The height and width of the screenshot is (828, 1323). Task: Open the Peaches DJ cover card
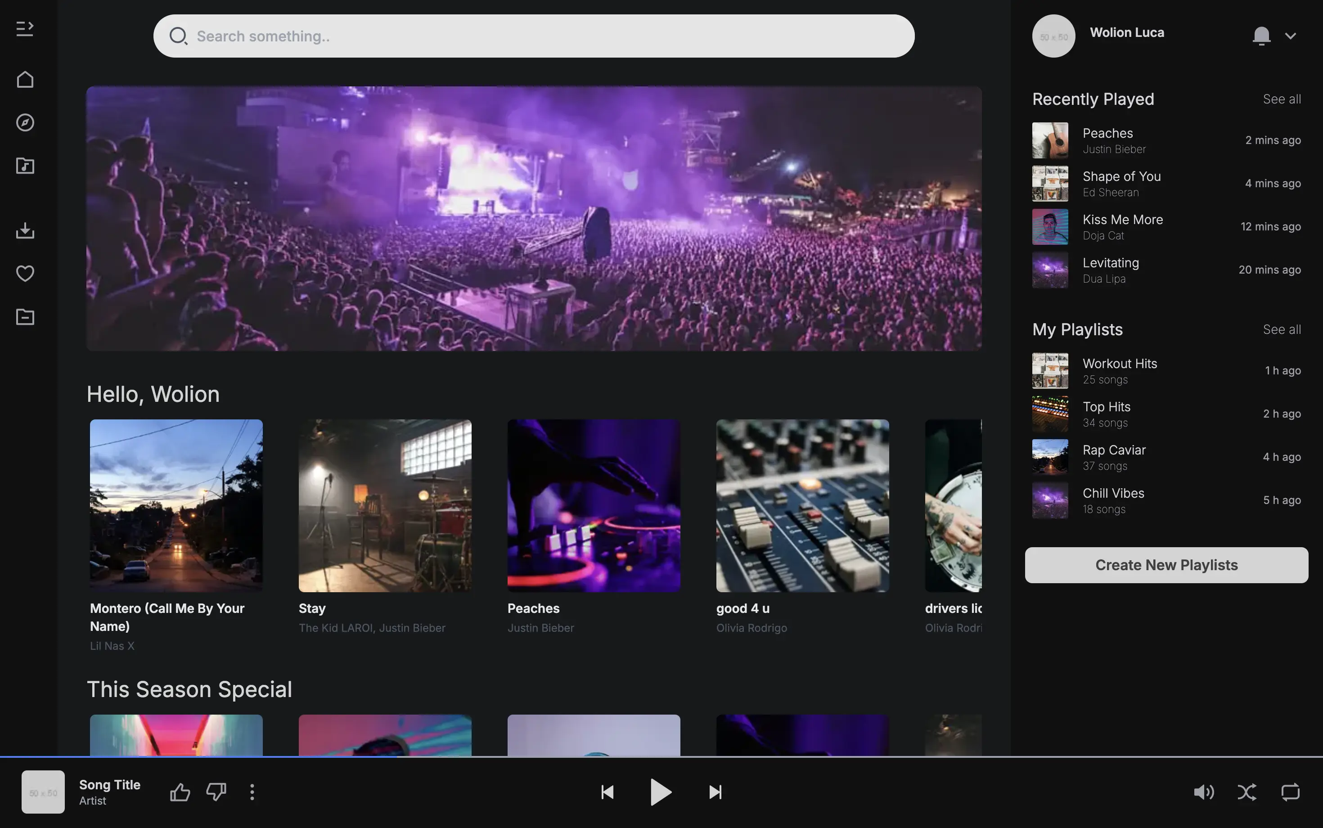click(594, 505)
